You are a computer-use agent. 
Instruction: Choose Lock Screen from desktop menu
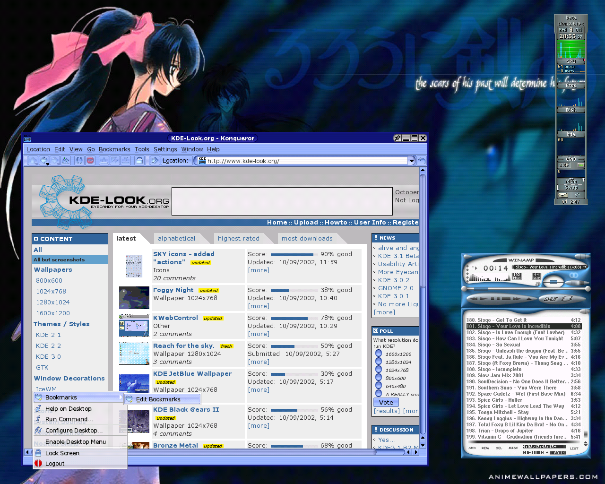pos(62,453)
